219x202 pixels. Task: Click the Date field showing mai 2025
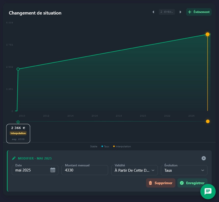pyautogui.click(x=32, y=170)
